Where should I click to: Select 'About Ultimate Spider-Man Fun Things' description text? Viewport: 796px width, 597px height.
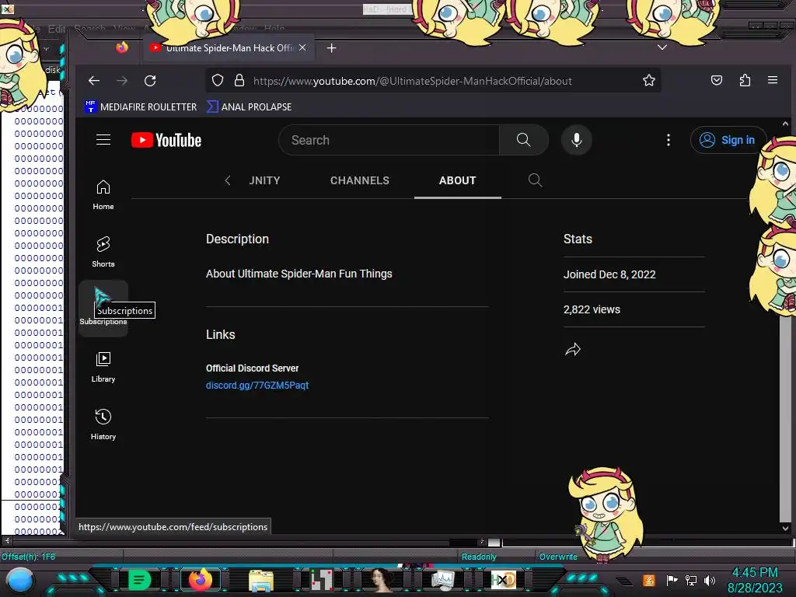click(x=299, y=274)
